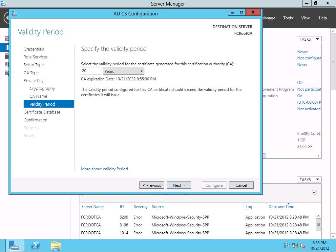This screenshot has height=252, width=336.
Task: Click the Cancel button
Action: pos(241,185)
